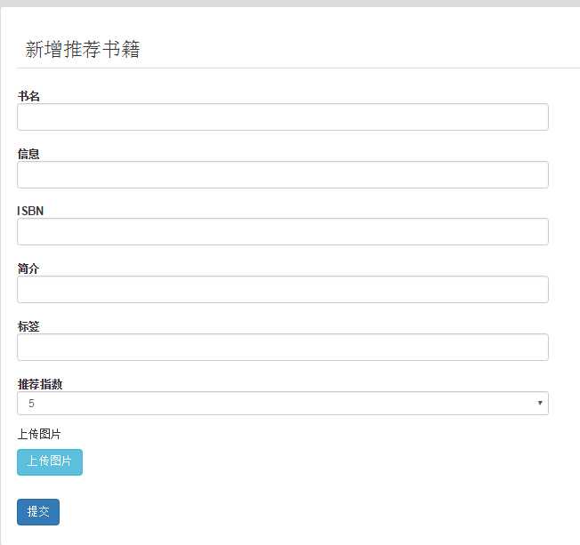Click the dropdown arrow for 推荐指数
Screen dimensions: 580x545
tap(540, 404)
